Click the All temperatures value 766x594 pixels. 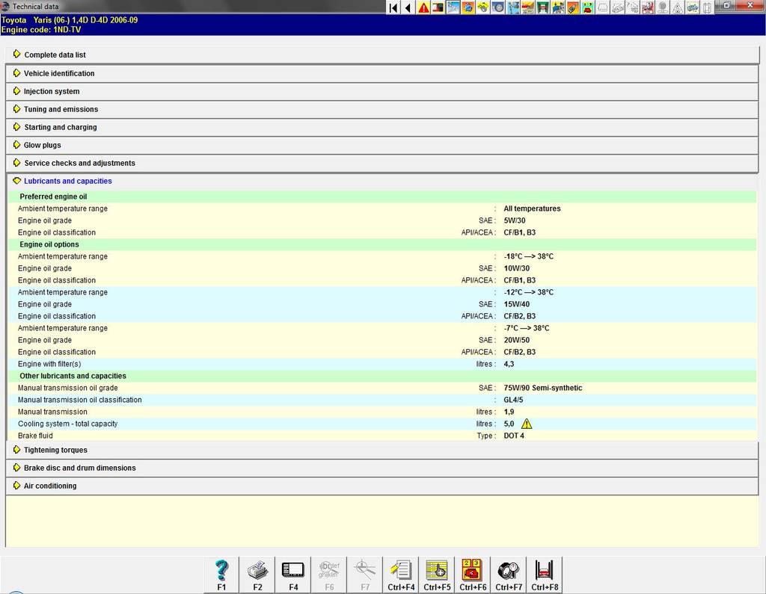[532, 208]
